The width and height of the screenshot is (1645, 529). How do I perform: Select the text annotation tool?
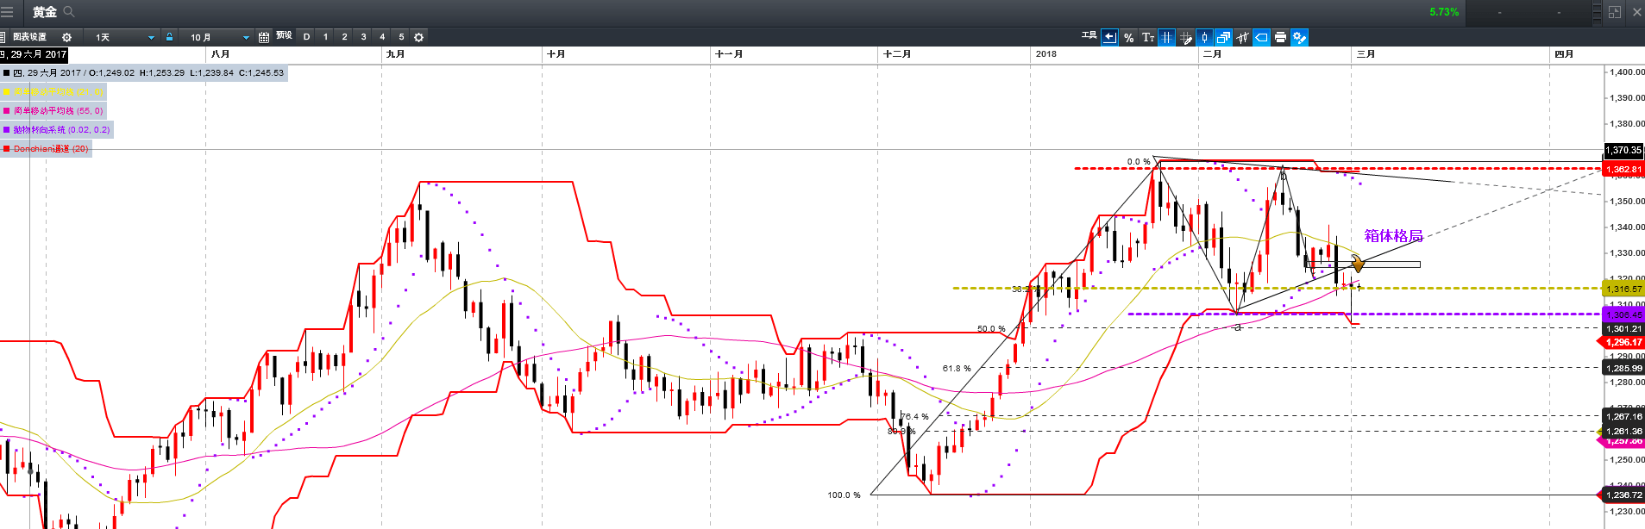[x=1147, y=37]
